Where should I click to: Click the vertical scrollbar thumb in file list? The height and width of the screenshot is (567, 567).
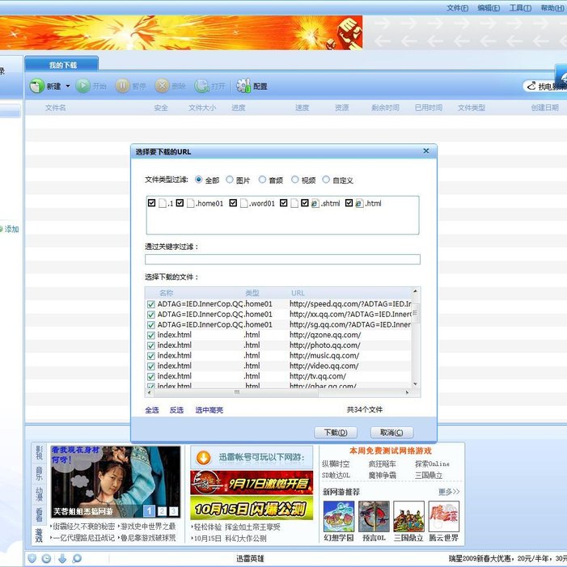tap(415, 313)
